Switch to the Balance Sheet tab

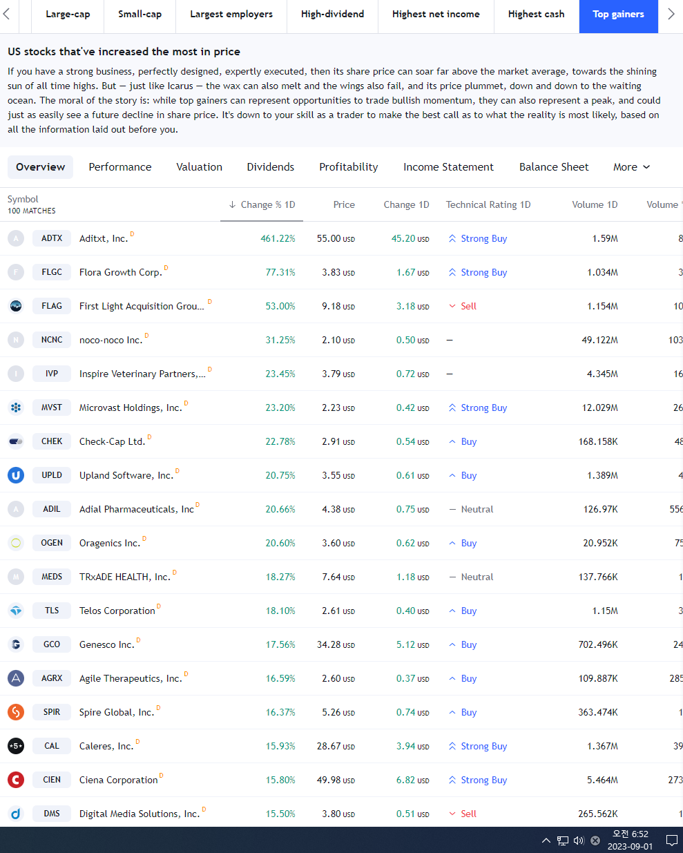(554, 167)
